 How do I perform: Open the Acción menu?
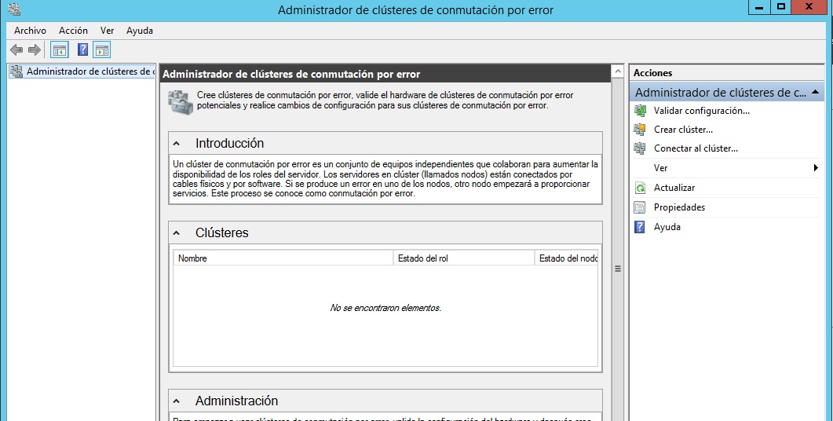[73, 31]
